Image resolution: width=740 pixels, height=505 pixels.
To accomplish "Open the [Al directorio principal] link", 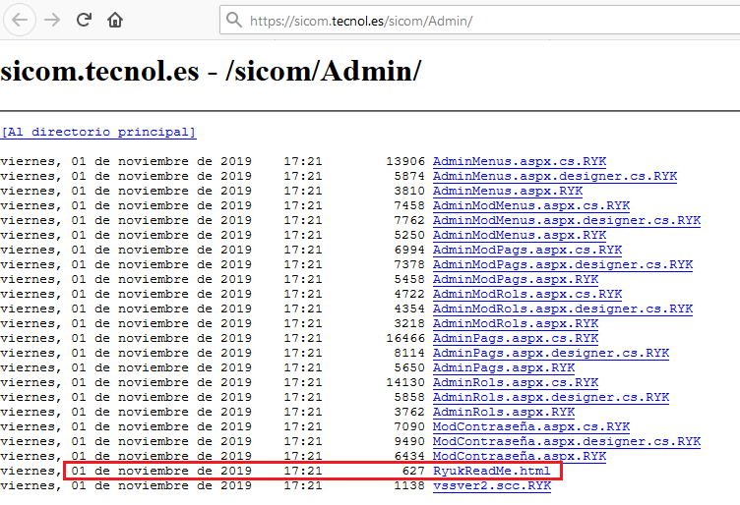I will pos(98,132).
